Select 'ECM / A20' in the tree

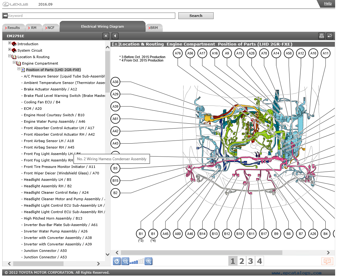(x=33, y=109)
